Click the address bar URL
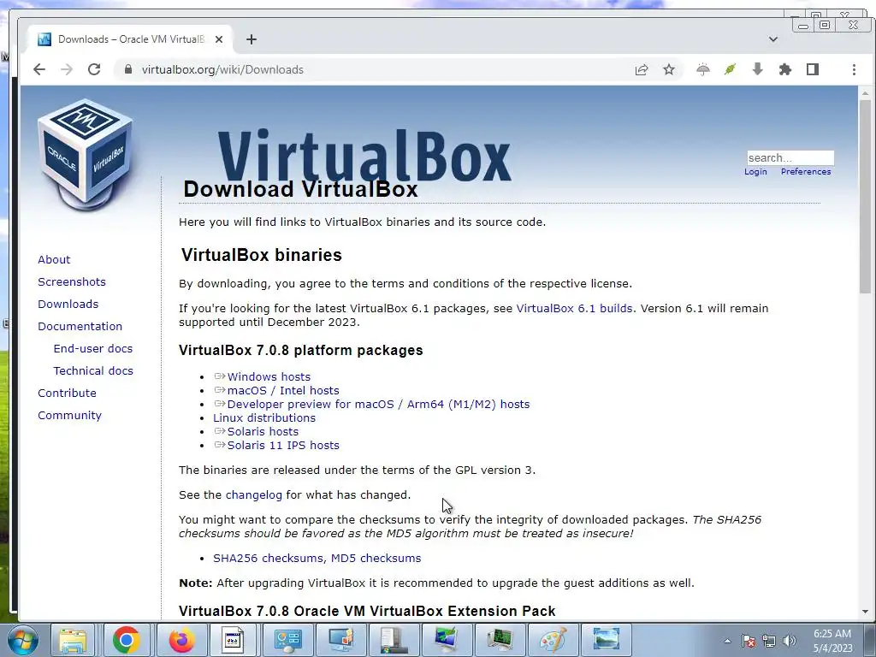876x657 pixels. (222, 69)
